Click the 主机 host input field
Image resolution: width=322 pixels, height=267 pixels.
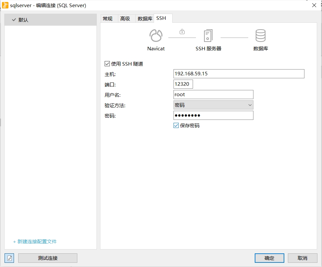(x=239, y=74)
